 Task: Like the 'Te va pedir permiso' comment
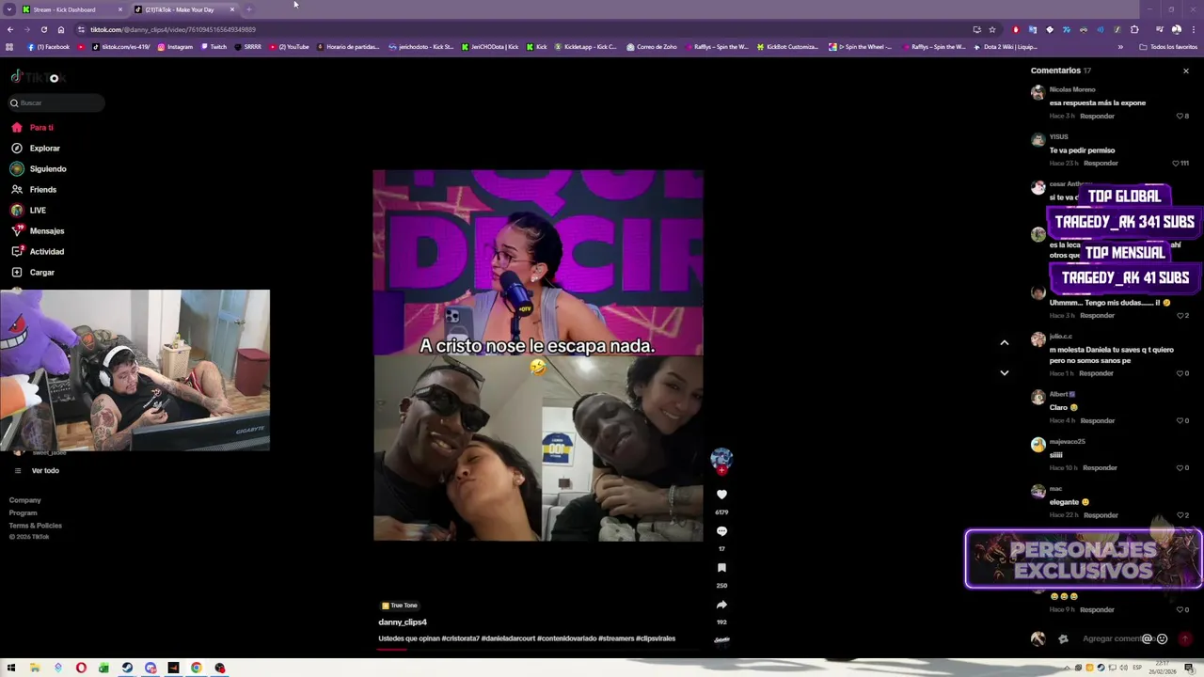[x=1176, y=163]
